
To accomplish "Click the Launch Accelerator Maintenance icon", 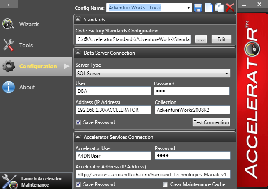I will click(10, 182).
